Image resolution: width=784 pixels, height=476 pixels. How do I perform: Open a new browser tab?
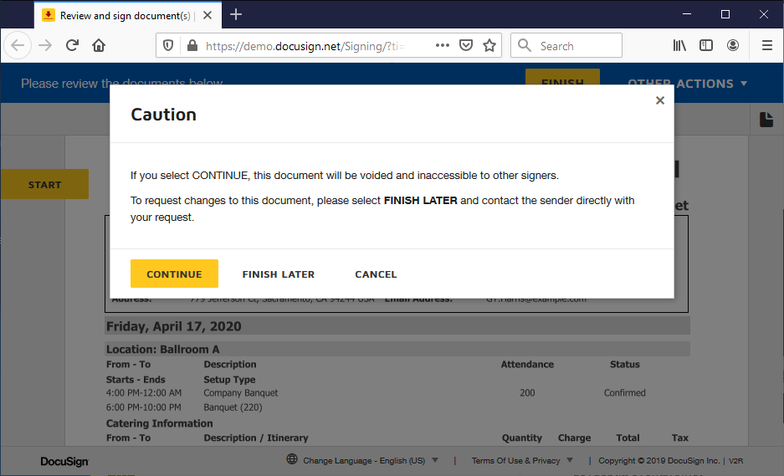[x=236, y=14]
